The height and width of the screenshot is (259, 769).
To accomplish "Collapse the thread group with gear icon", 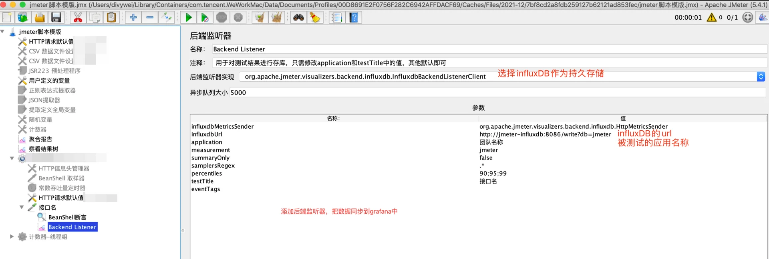I will coord(12,158).
